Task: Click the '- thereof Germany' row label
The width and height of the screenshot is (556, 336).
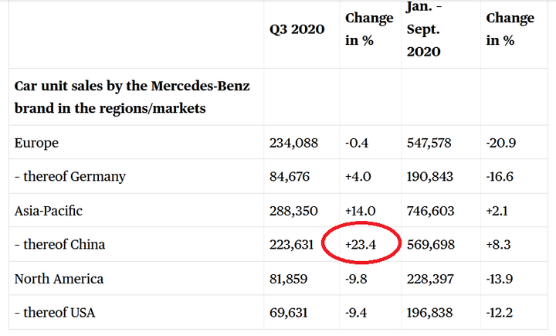Action: pyautogui.click(x=70, y=176)
